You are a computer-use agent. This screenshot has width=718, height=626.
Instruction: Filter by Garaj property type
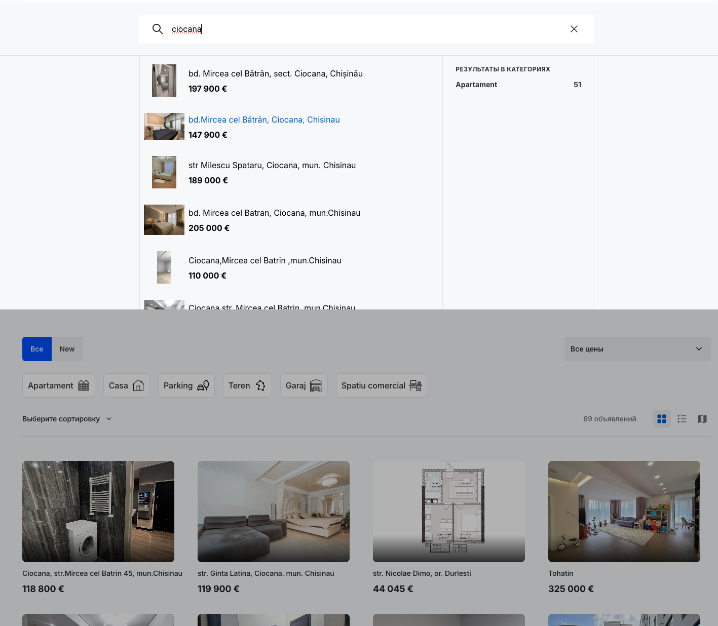[304, 385]
